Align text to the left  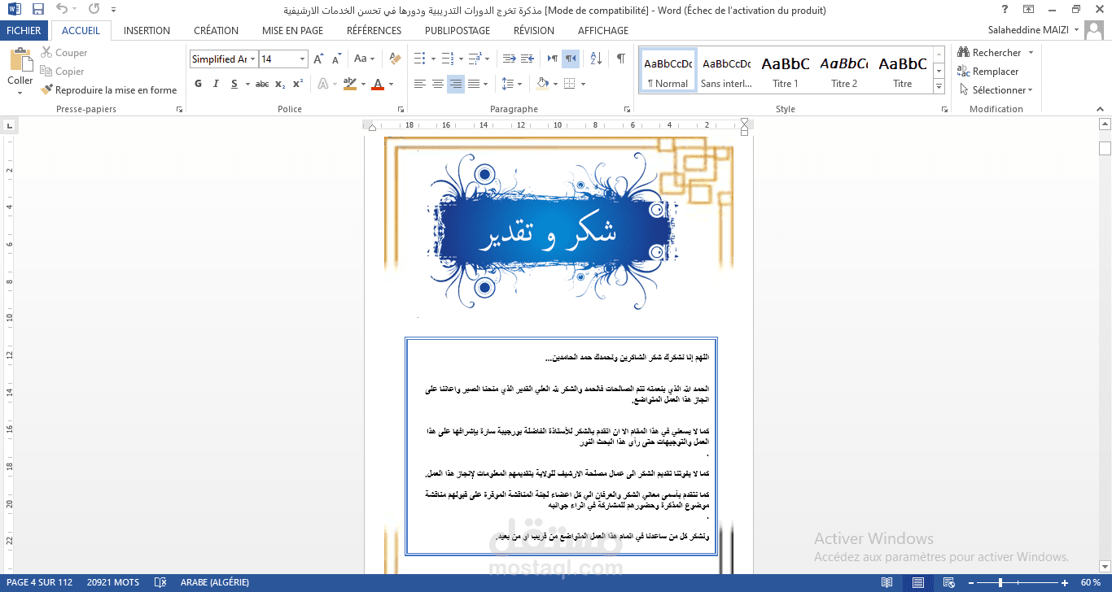tap(420, 84)
